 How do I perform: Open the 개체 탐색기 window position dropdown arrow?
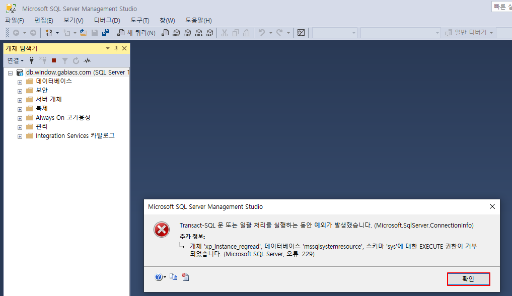[x=107, y=48]
